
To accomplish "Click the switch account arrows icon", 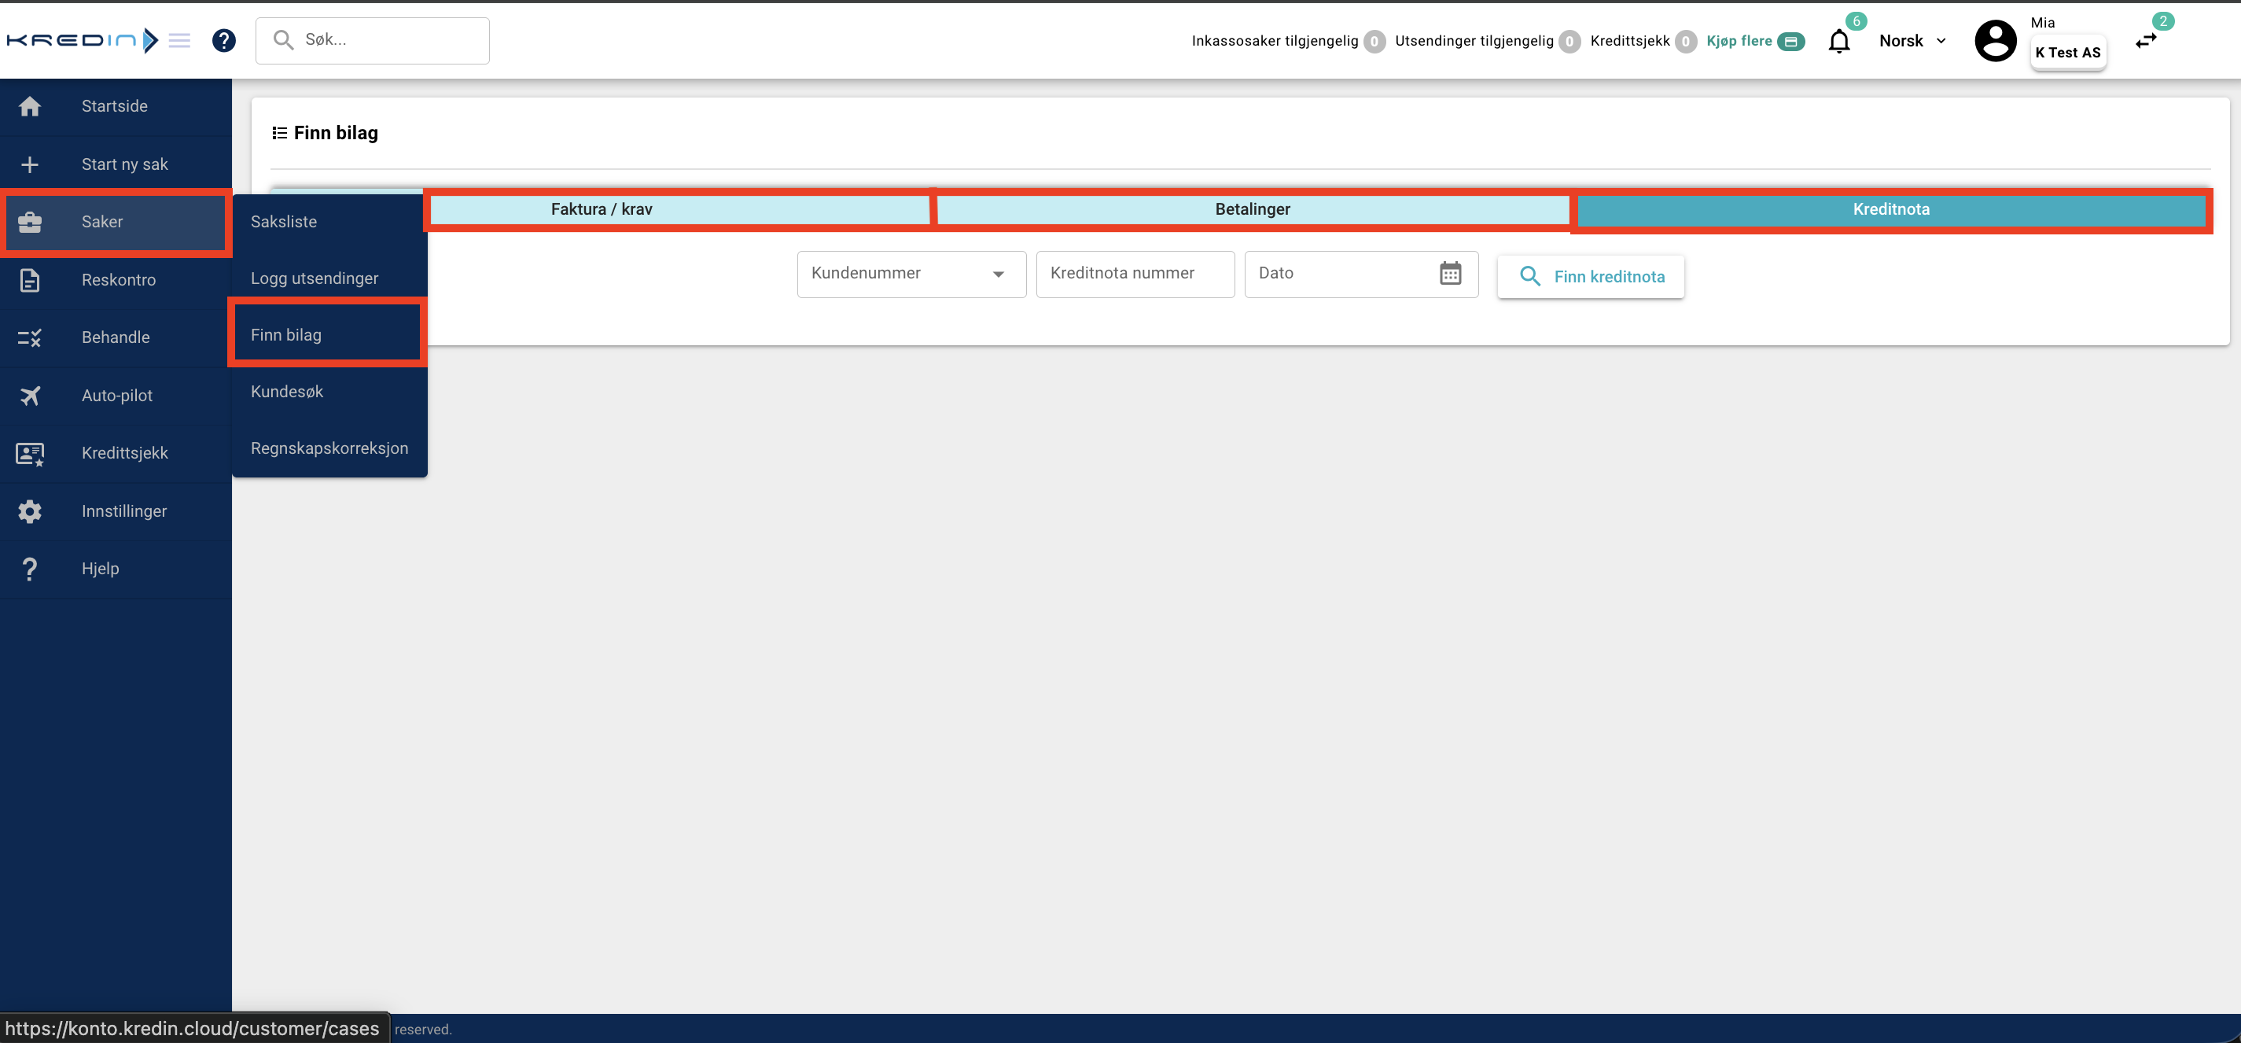I will coord(2145,41).
